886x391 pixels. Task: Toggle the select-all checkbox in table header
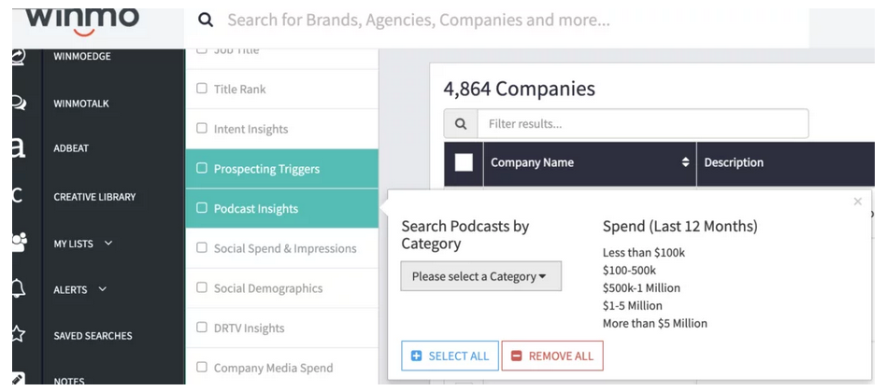(464, 162)
